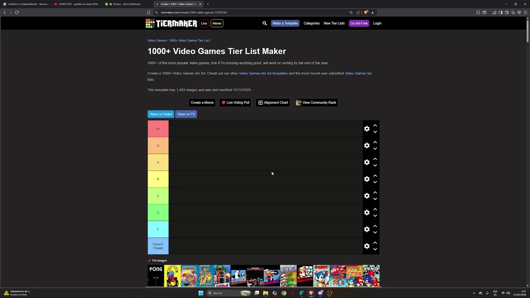The height and width of the screenshot is (298, 530).
Task: Open the browser music player icon
Action: tap(494, 12)
